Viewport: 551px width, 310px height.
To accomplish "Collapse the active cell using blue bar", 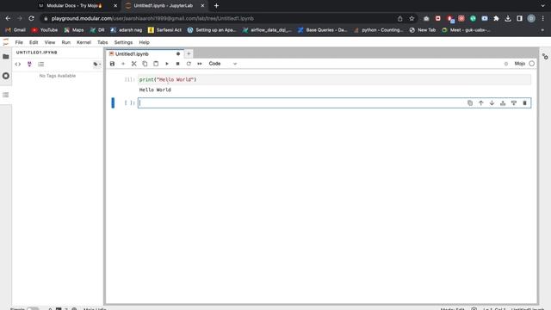I will click(113, 103).
